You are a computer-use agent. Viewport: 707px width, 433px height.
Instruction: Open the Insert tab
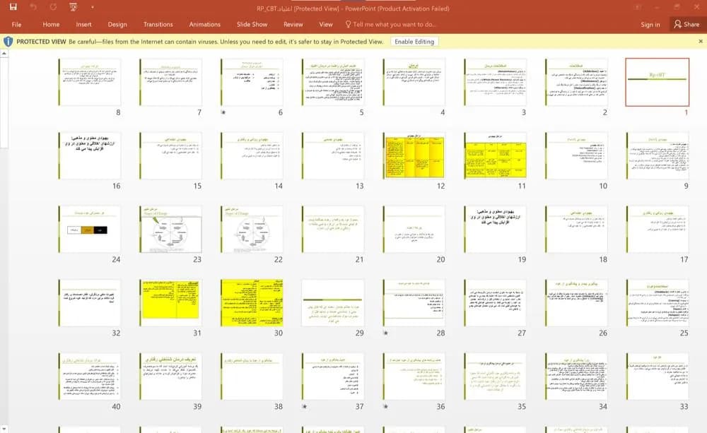[83, 24]
